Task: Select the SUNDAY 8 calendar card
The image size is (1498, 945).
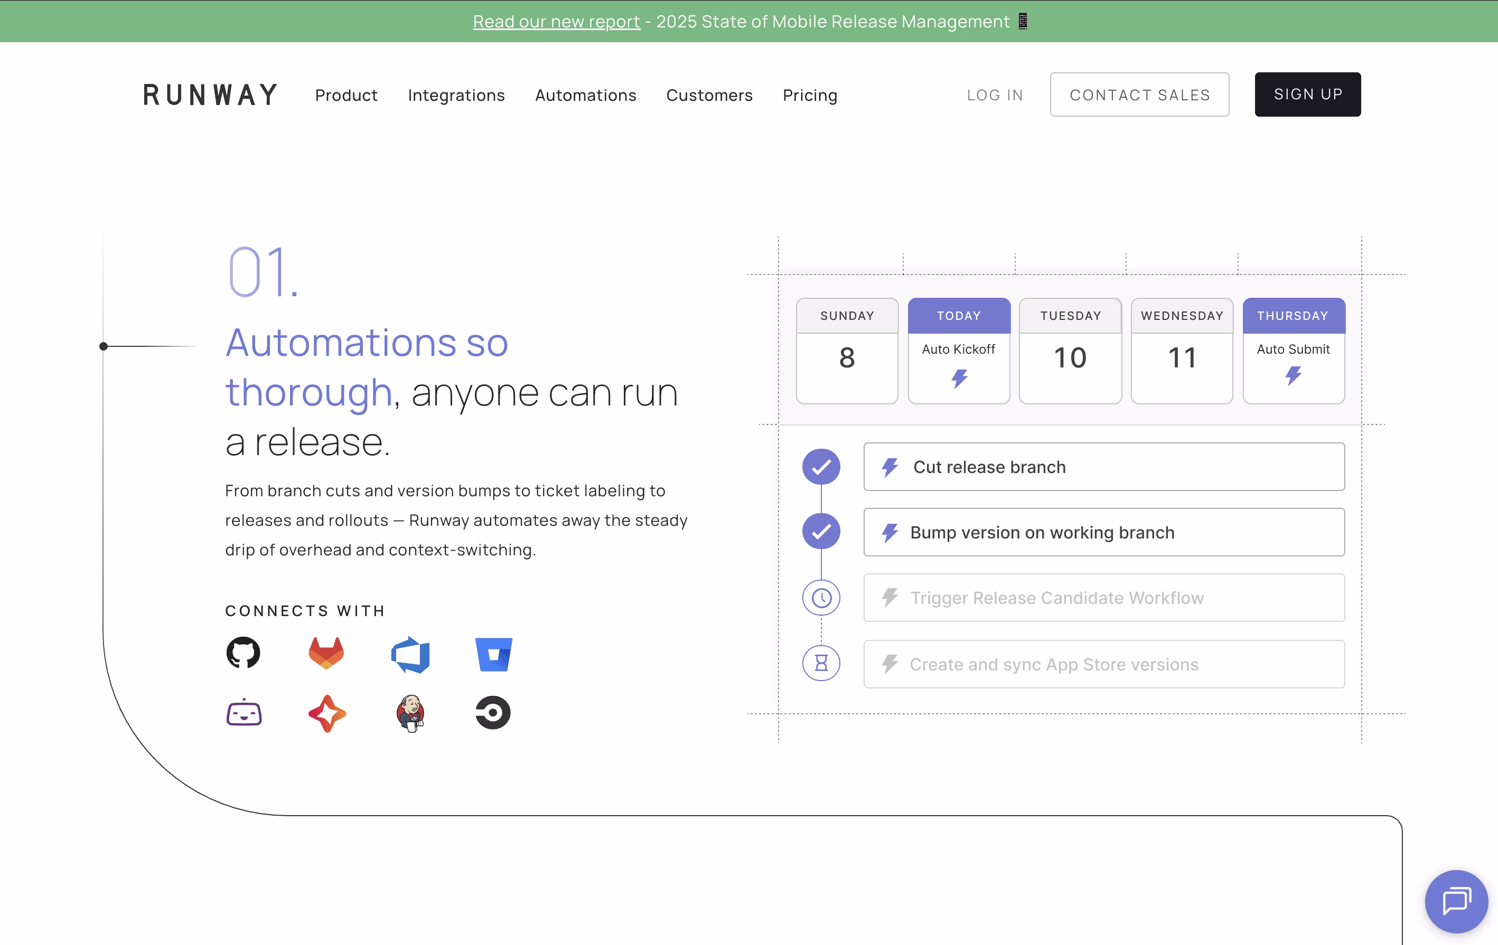Action: (847, 351)
